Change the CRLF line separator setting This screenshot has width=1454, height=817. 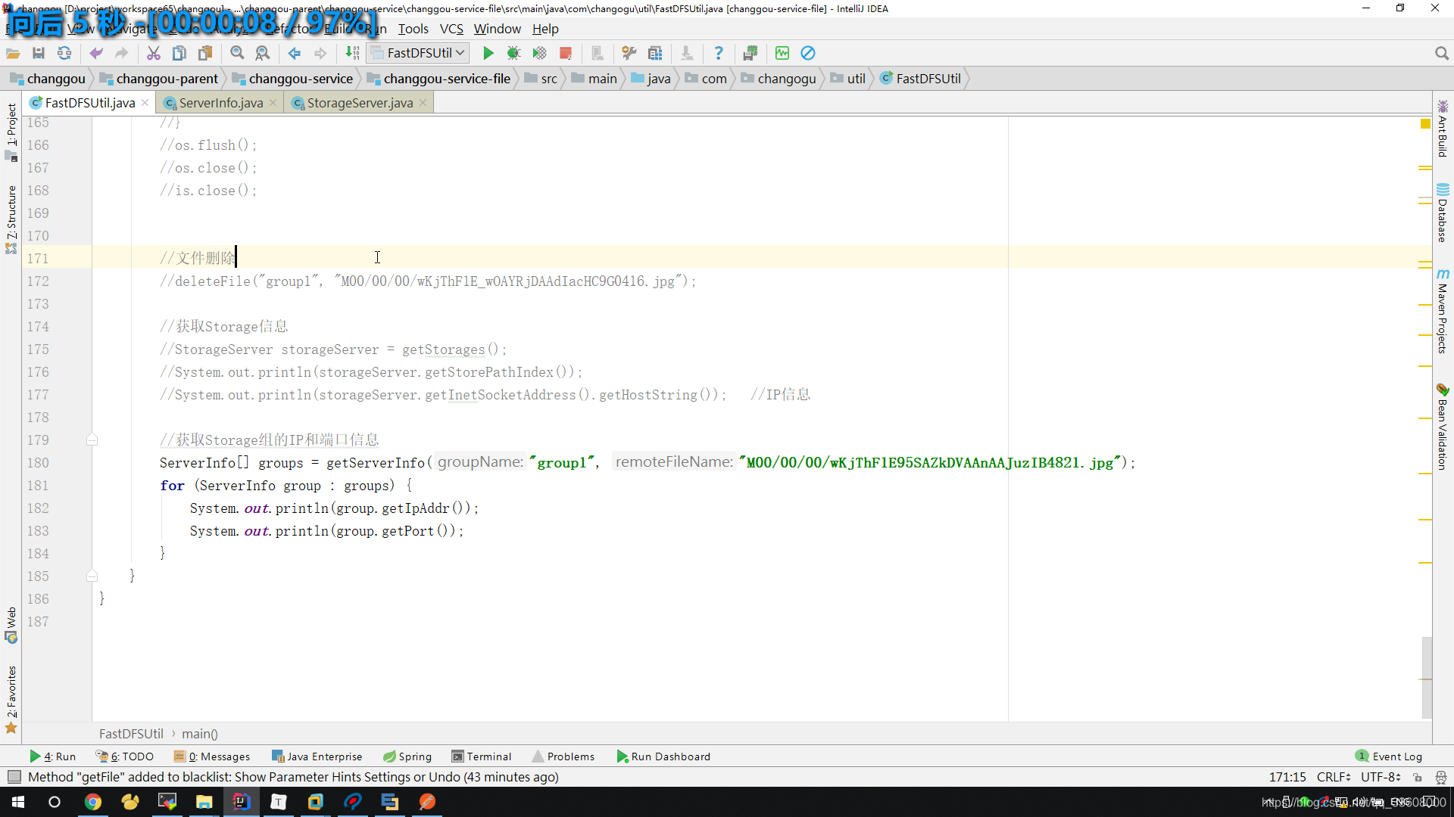tap(1333, 777)
